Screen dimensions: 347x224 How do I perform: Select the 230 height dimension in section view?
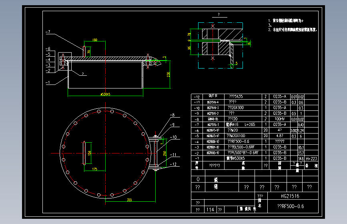[x=168, y=75]
